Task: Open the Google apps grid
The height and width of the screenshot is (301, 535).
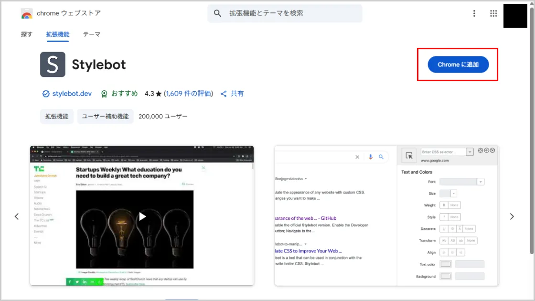Action: click(x=493, y=13)
